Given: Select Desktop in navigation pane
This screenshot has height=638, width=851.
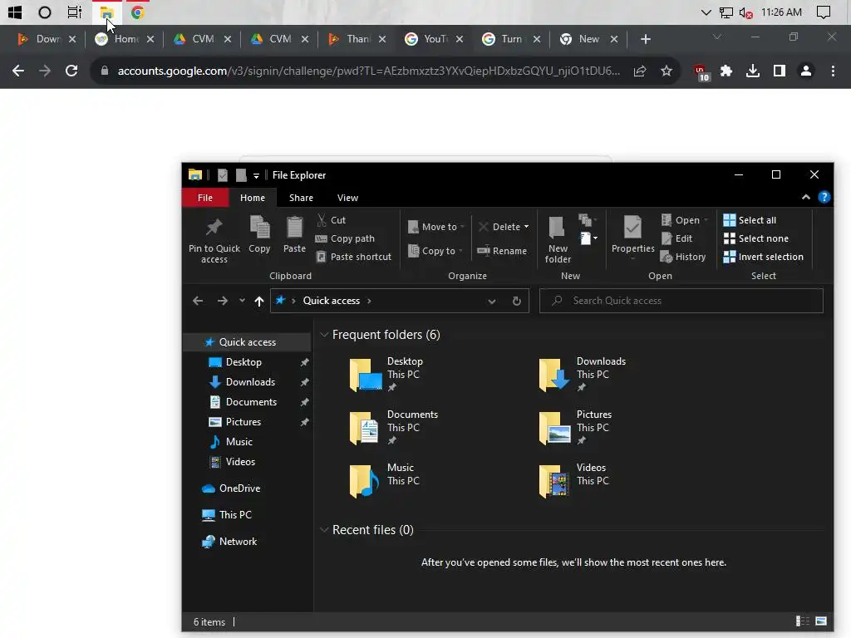Looking at the screenshot, I should point(243,362).
